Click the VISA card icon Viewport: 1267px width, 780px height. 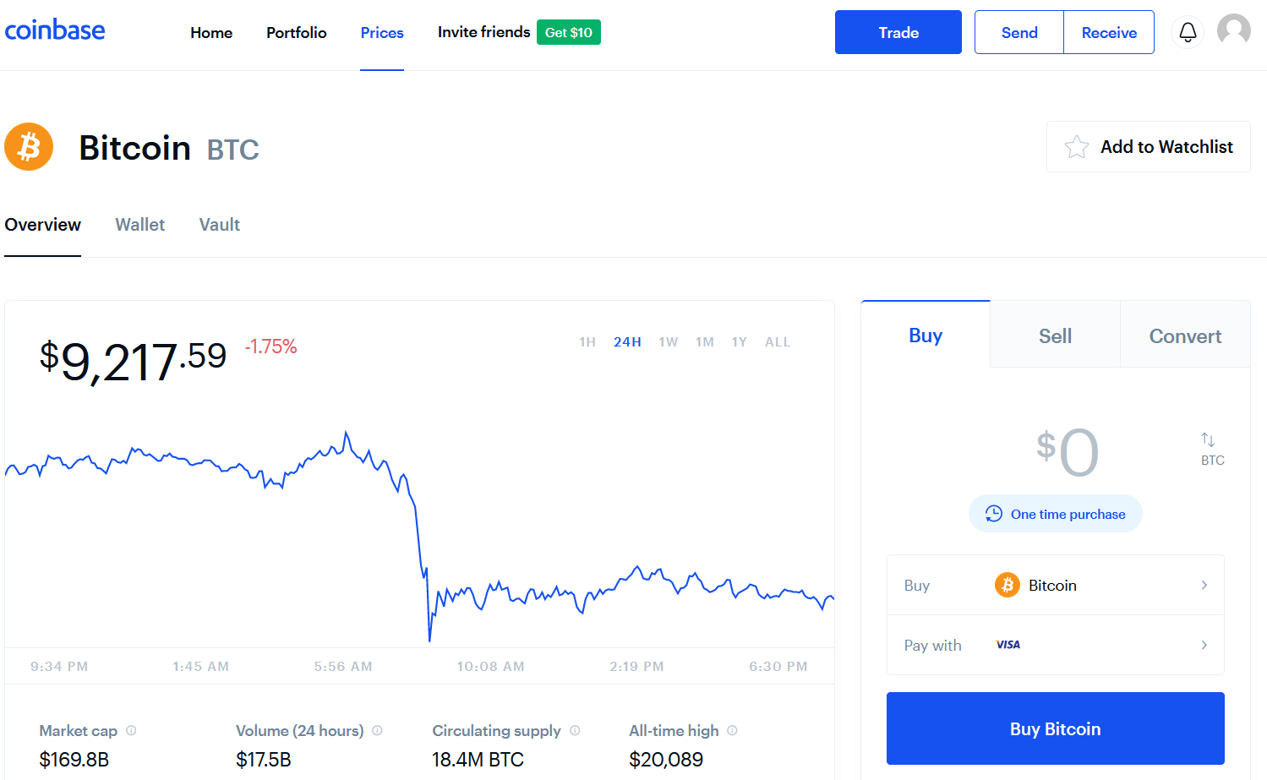[1008, 645]
